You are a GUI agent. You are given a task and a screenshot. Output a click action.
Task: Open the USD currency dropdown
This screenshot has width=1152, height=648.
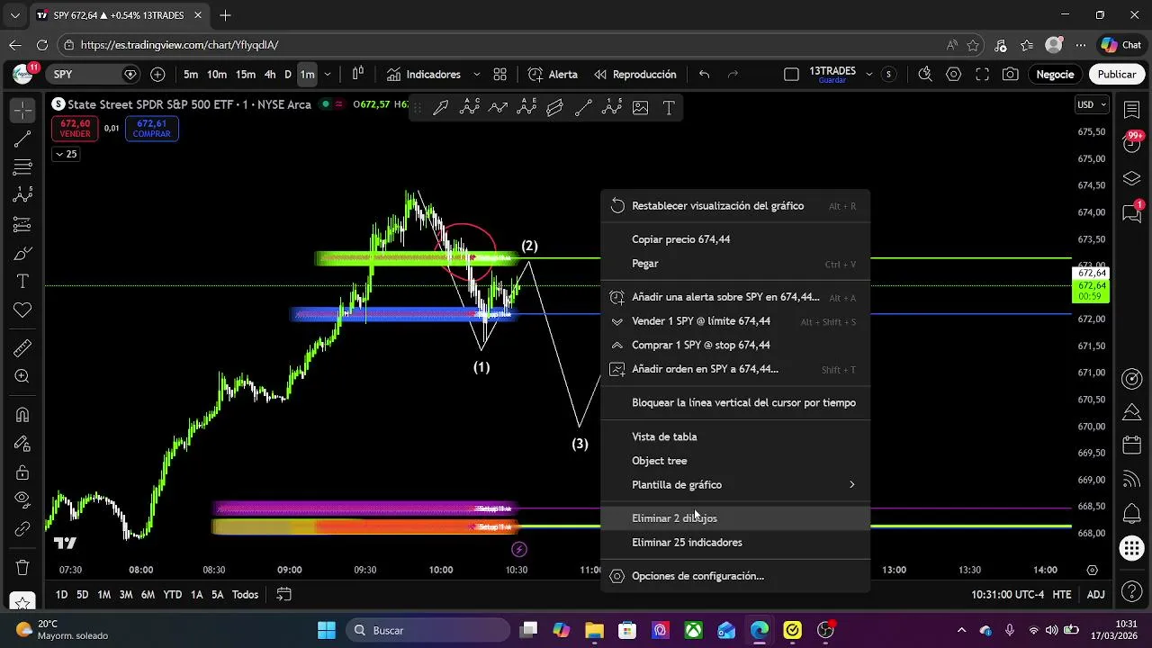[1092, 104]
